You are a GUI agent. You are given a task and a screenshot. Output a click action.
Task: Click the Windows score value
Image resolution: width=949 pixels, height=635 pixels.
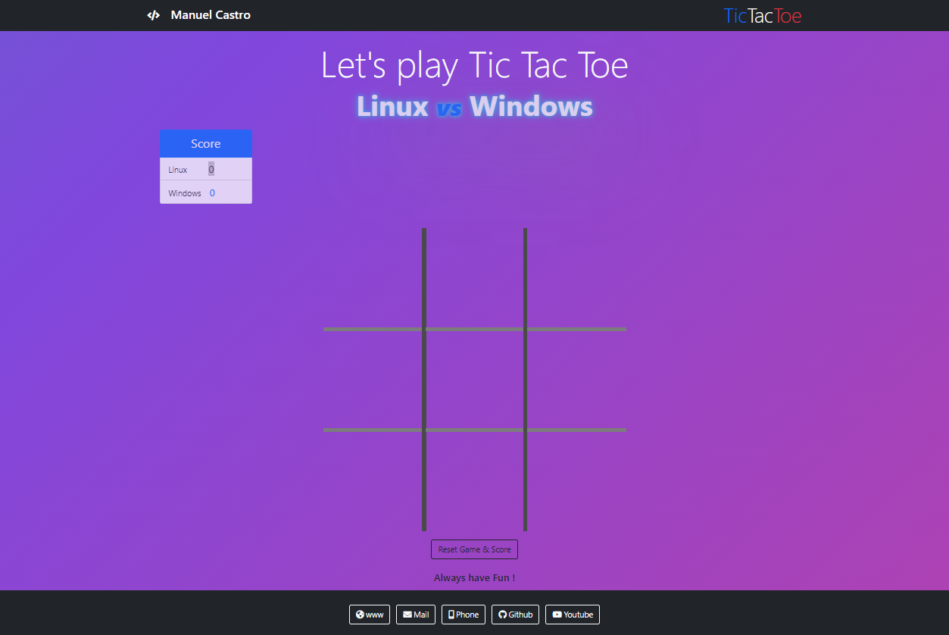coord(212,193)
